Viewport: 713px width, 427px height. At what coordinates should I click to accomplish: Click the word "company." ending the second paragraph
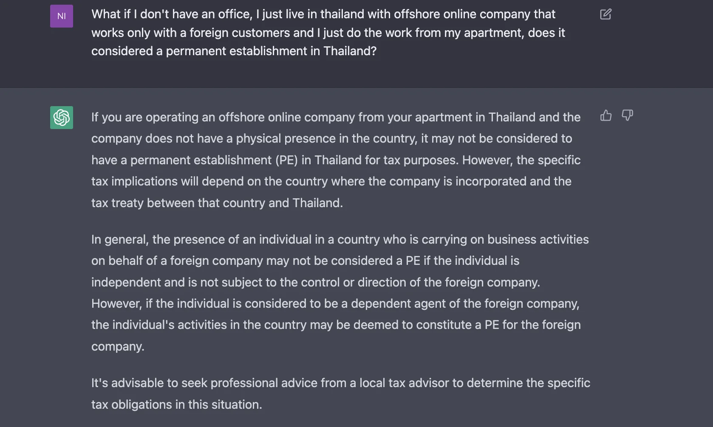tap(118, 346)
